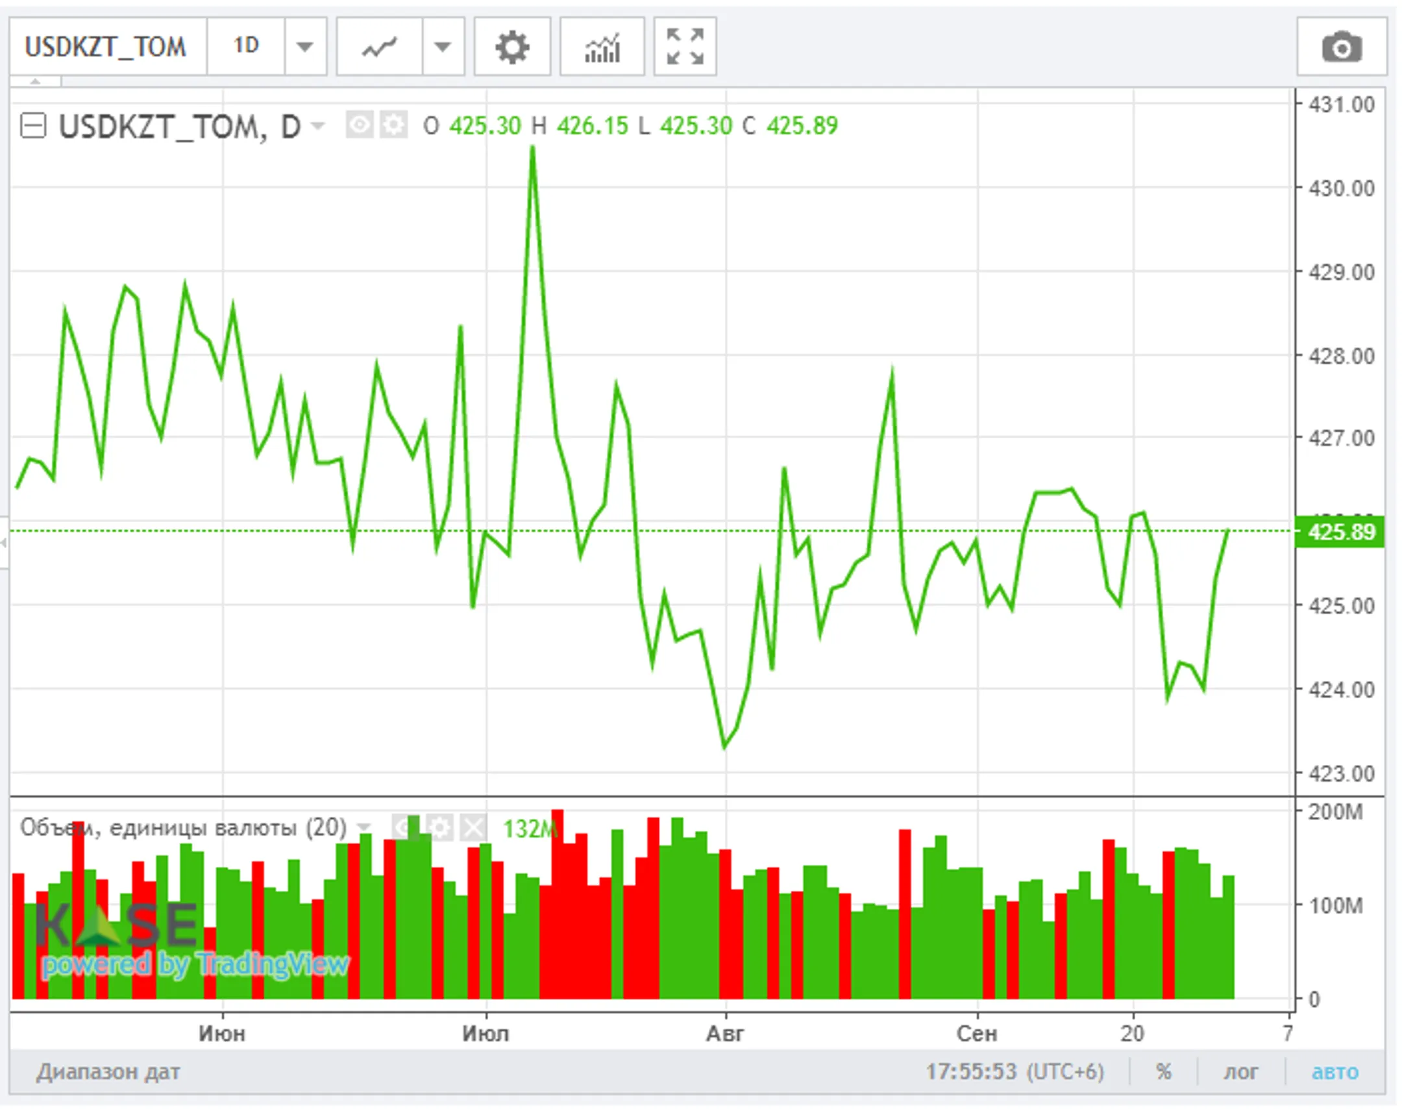Click the 425.89 price label
This screenshot has width=1402, height=1109.
1340,532
